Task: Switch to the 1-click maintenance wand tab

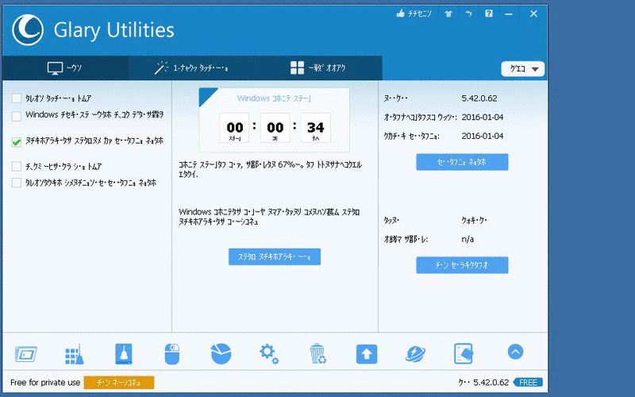Action: pos(191,67)
